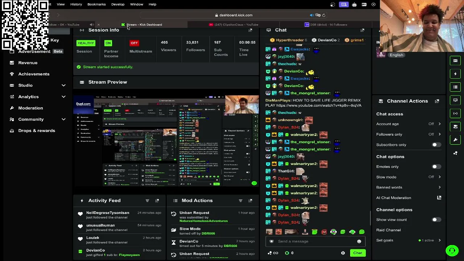464x261 pixels.
Task: Pop out the Session Info panel
Action: [250, 30]
